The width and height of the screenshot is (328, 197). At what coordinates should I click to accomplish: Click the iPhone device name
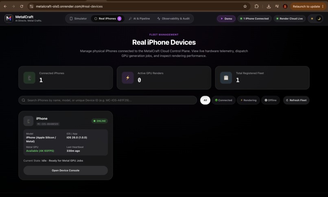pos(42,118)
